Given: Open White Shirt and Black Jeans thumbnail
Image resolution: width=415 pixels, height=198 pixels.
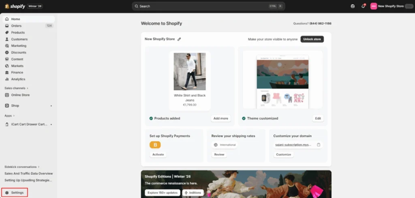Looking at the screenshot, I should (x=190, y=72).
